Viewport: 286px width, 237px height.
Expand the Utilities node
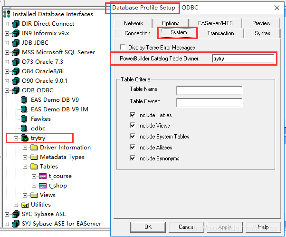coord(16,205)
